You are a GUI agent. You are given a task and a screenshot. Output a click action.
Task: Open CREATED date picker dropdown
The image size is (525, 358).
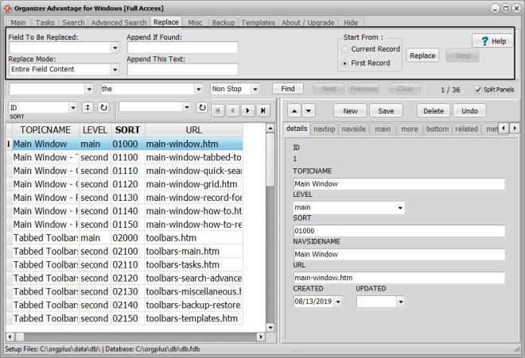click(338, 302)
